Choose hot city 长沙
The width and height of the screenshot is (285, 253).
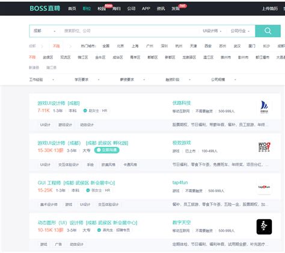(x=266, y=46)
